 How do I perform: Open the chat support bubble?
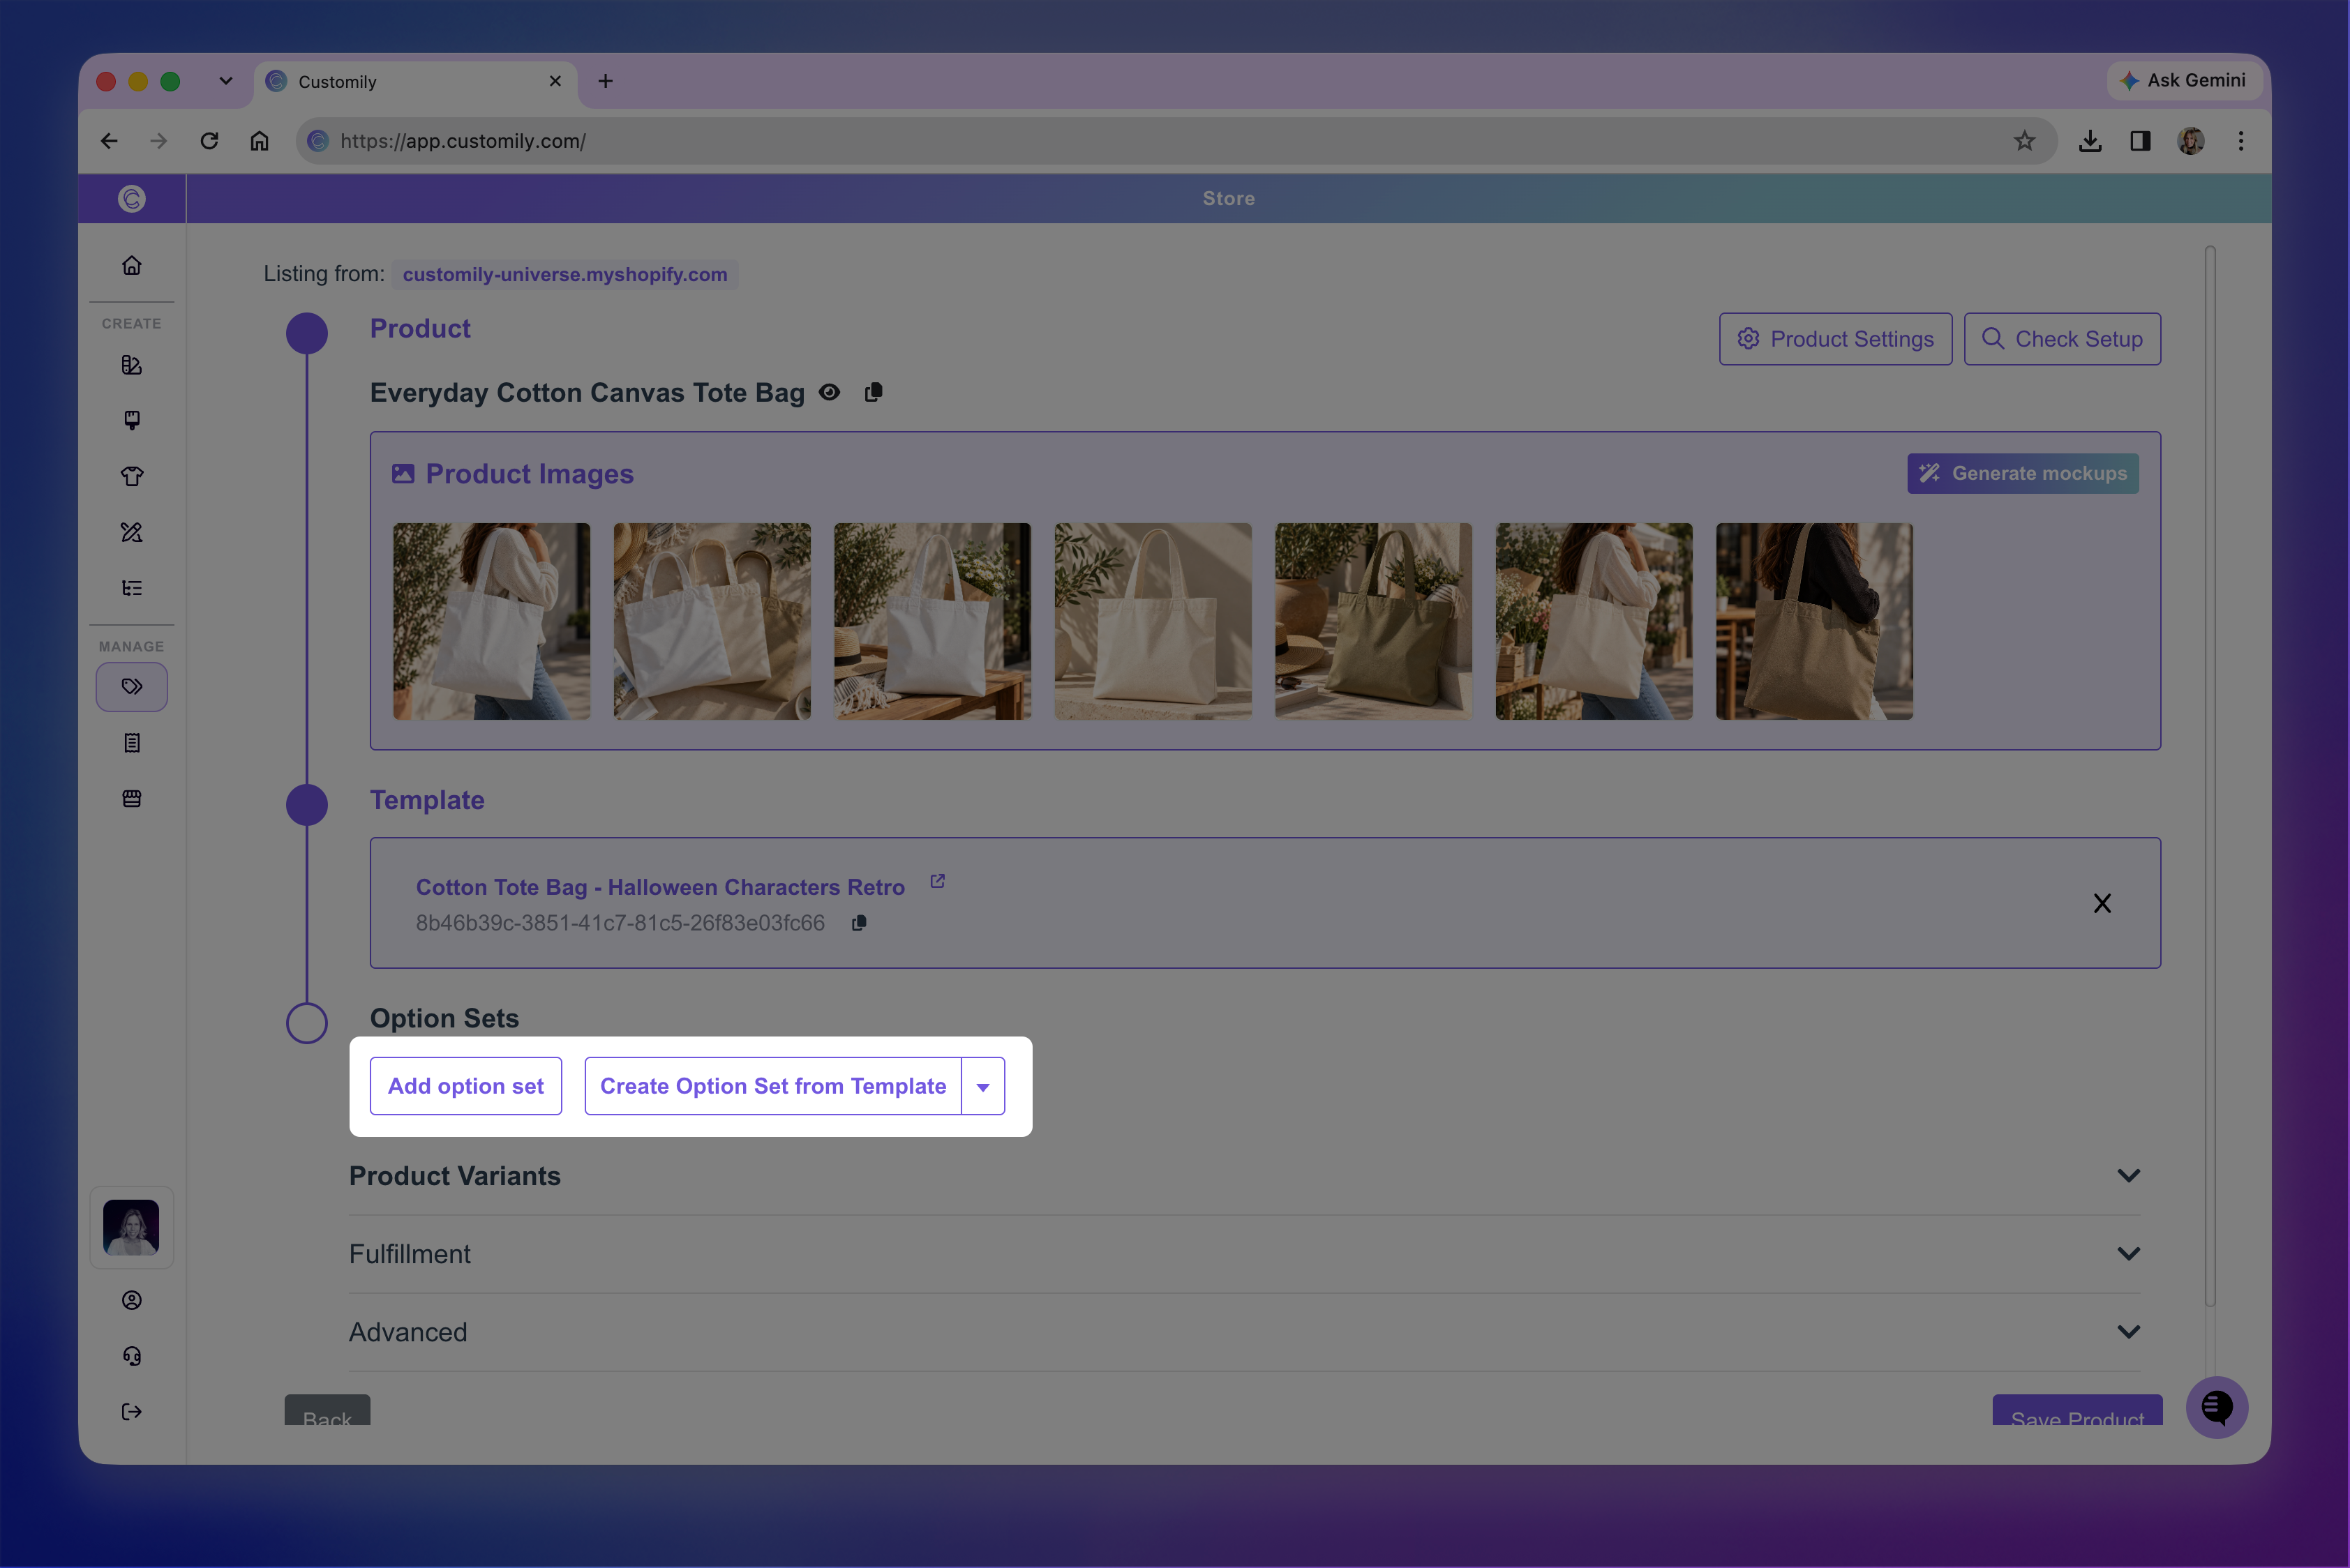click(2217, 1407)
